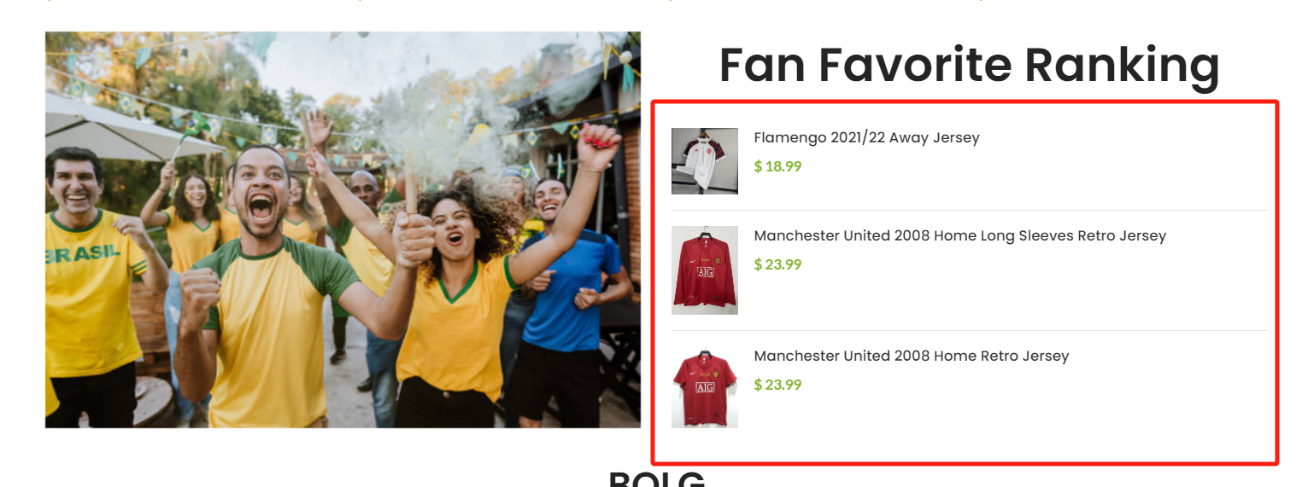This screenshot has height=487, width=1302.
Task: Open the Flamengo away jersey thumbnail
Action: coord(704,161)
